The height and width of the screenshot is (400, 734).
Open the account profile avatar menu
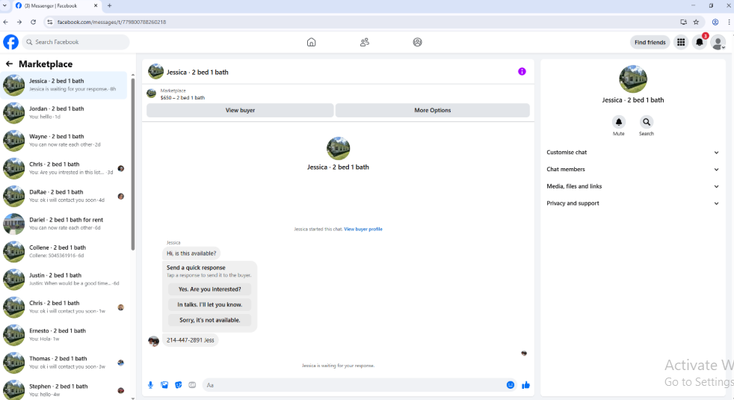[x=718, y=42]
